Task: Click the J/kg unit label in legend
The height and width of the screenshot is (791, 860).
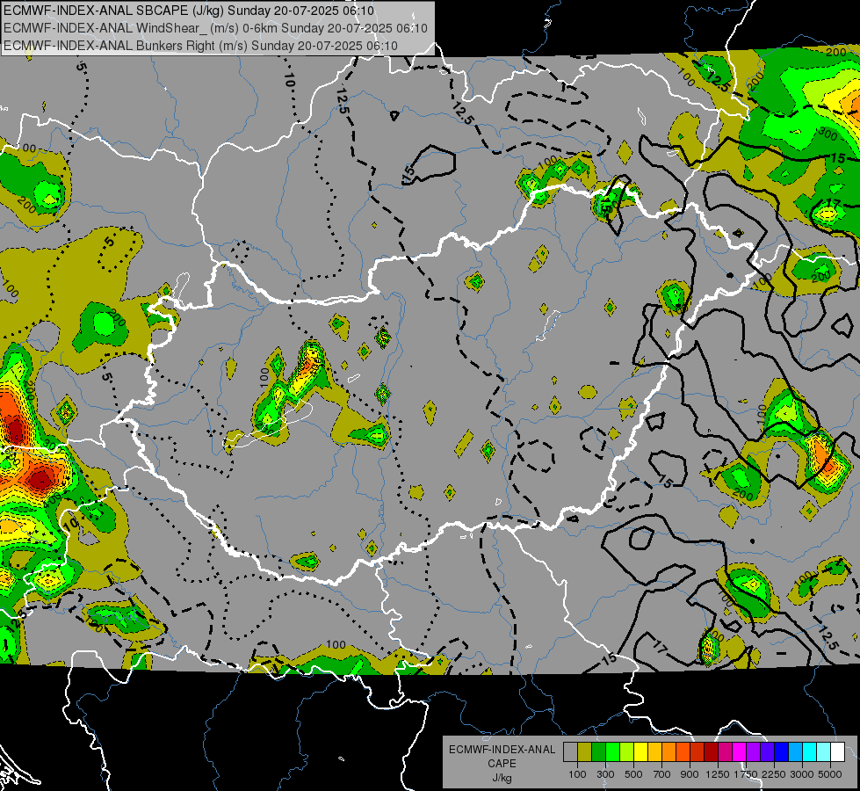Action: coord(502,778)
